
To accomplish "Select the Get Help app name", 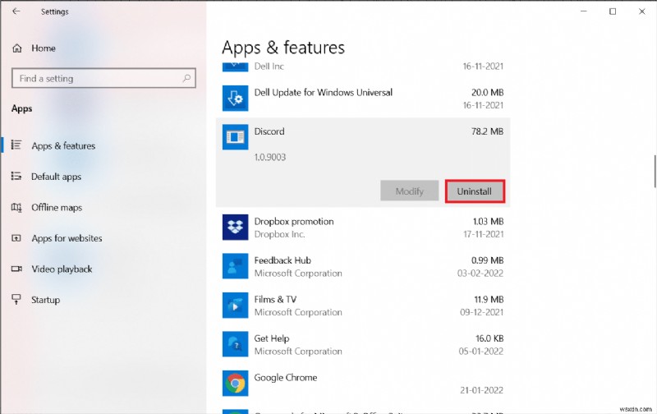I will [272, 338].
